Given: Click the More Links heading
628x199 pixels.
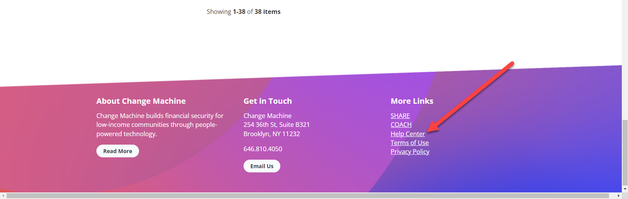Looking at the screenshot, I should tap(412, 101).
